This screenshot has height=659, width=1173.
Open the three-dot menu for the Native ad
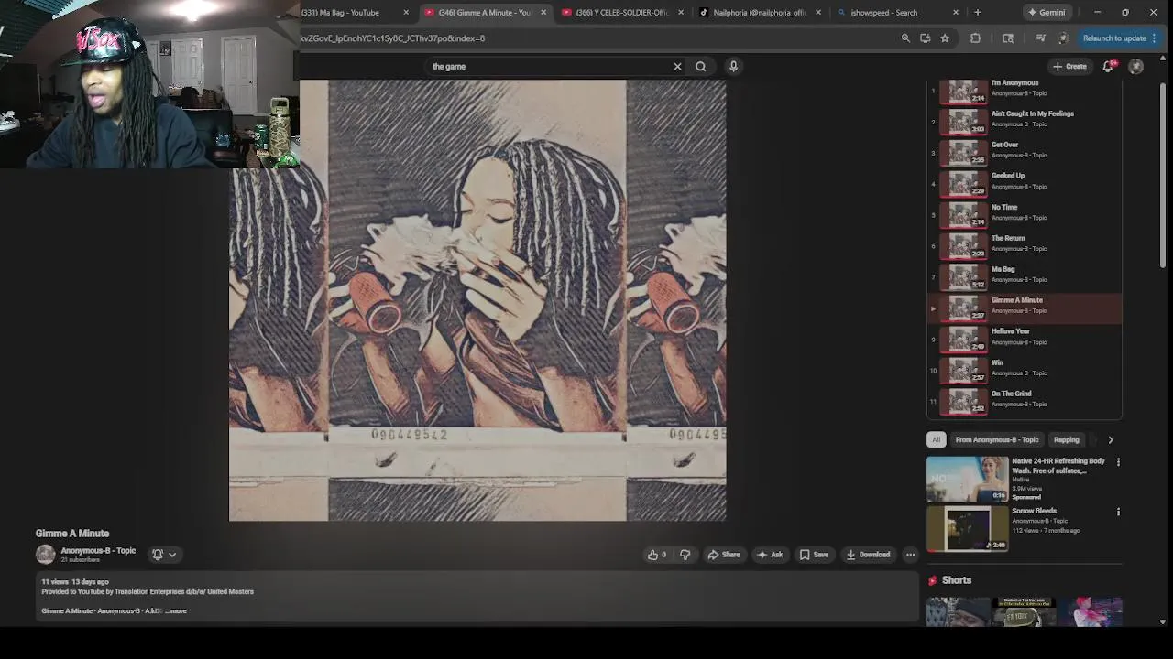(1118, 462)
